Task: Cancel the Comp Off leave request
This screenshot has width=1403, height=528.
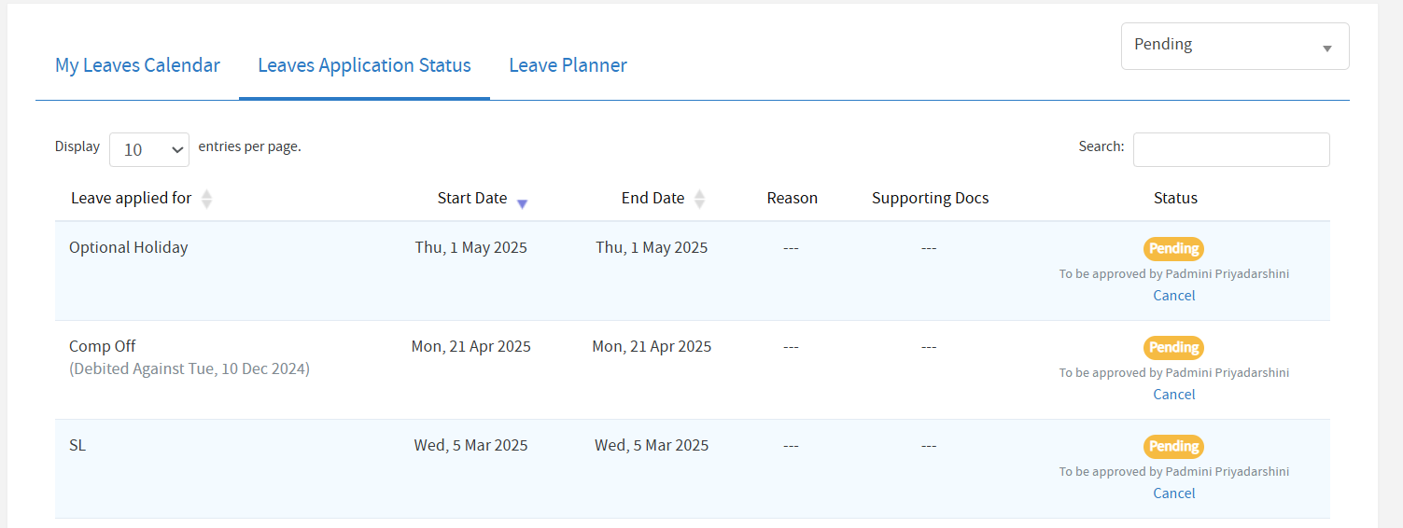Action: [1173, 395]
